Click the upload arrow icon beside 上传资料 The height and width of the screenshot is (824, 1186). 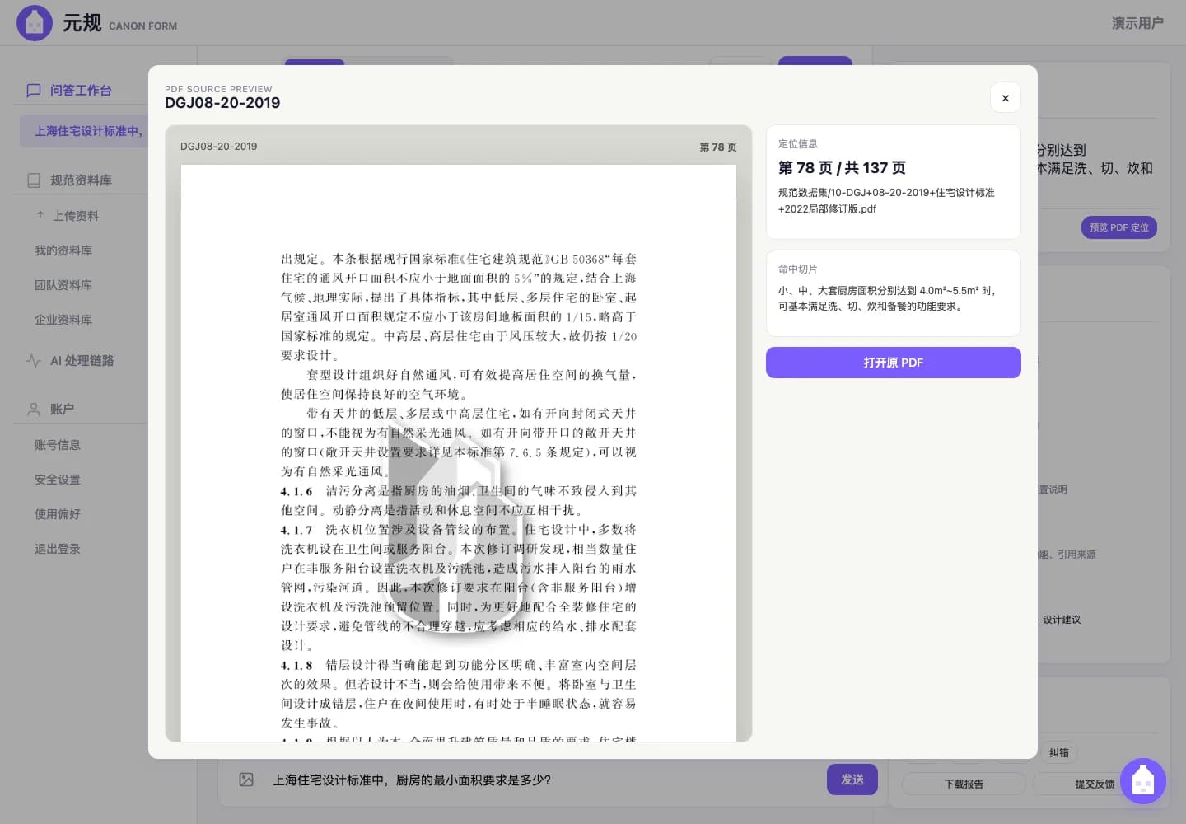click(x=40, y=215)
